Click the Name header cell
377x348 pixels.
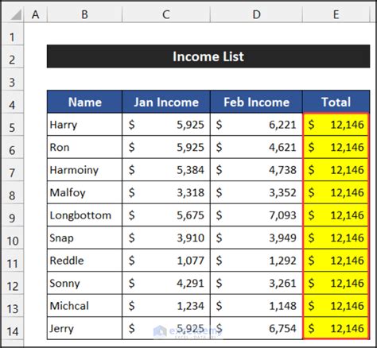84,102
